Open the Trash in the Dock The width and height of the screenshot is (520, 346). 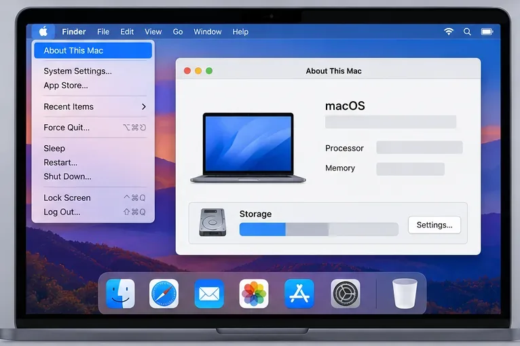pos(405,294)
